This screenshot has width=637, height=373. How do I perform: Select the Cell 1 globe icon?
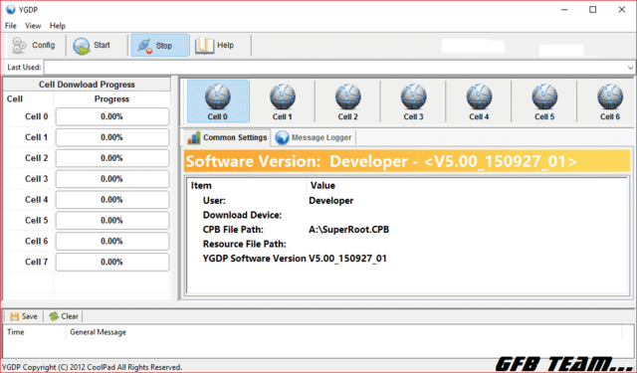(283, 101)
